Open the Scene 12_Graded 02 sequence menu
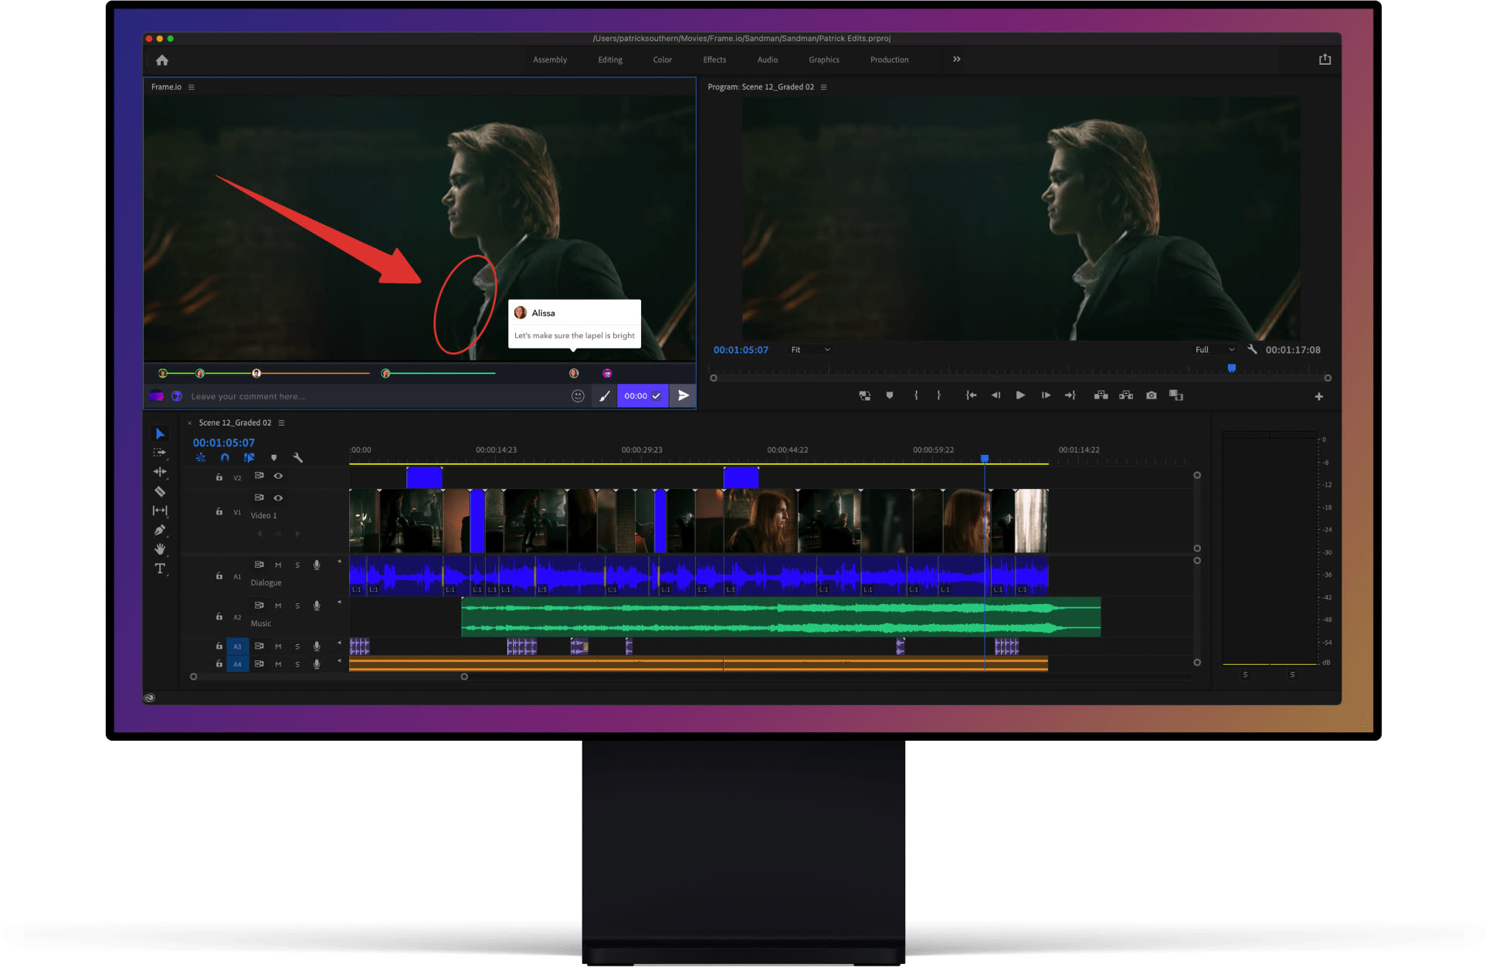The height and width of the screenshot is (967, 1489). 281,423
